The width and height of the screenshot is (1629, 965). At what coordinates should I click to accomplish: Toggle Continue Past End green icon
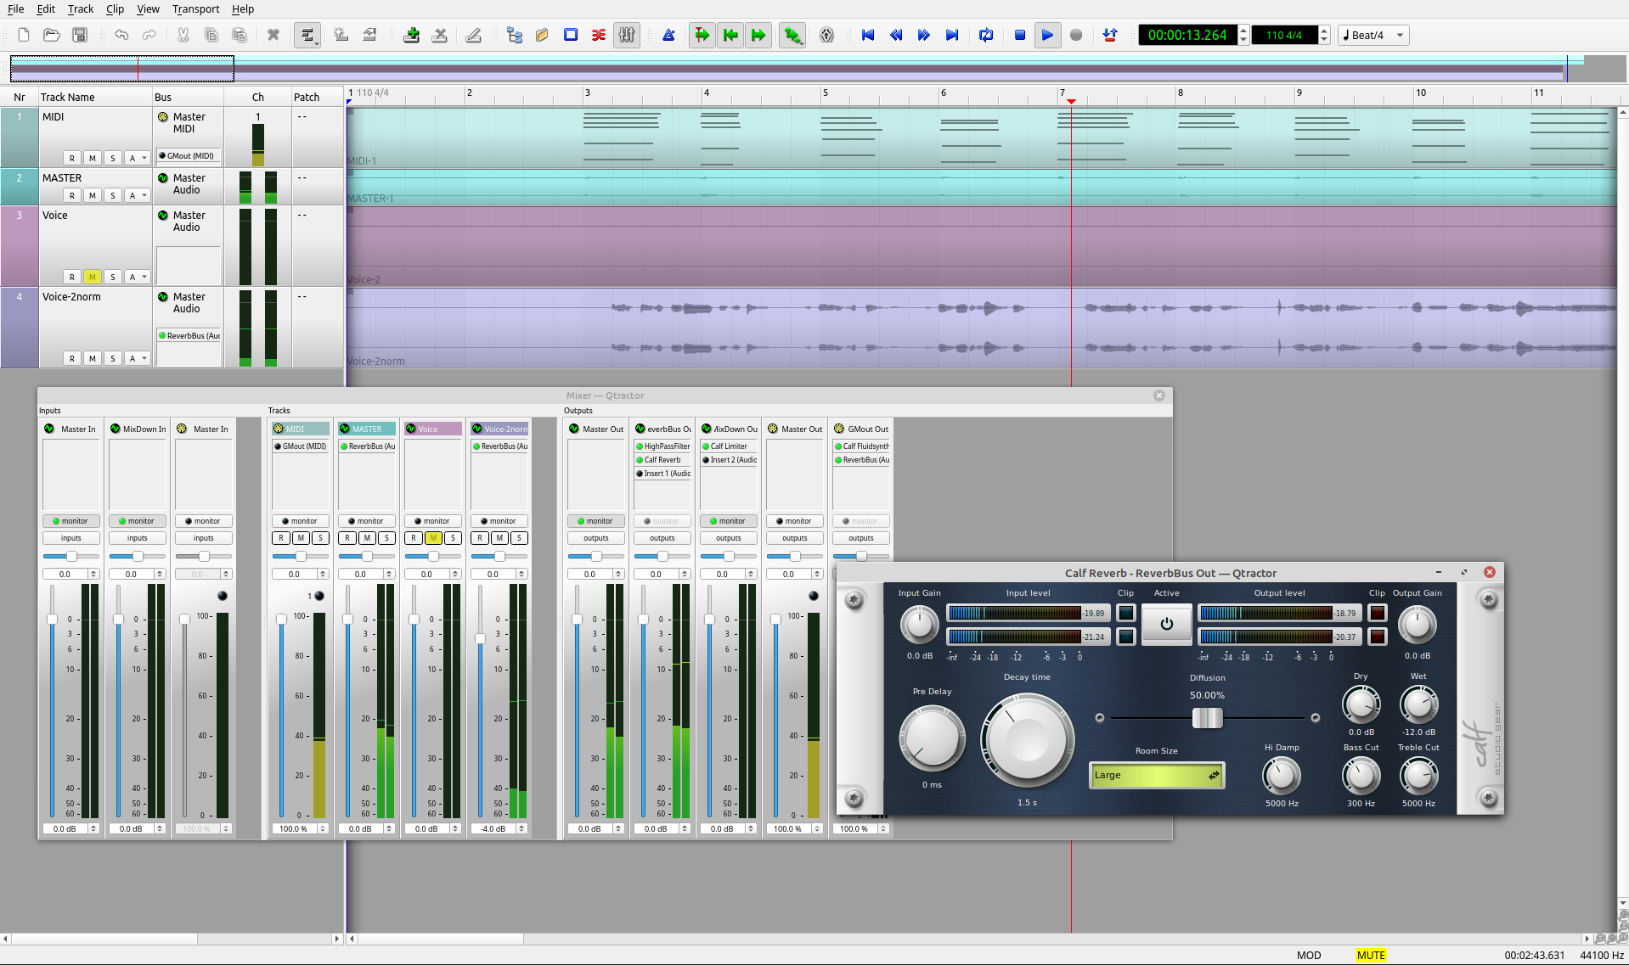point(758,35)
